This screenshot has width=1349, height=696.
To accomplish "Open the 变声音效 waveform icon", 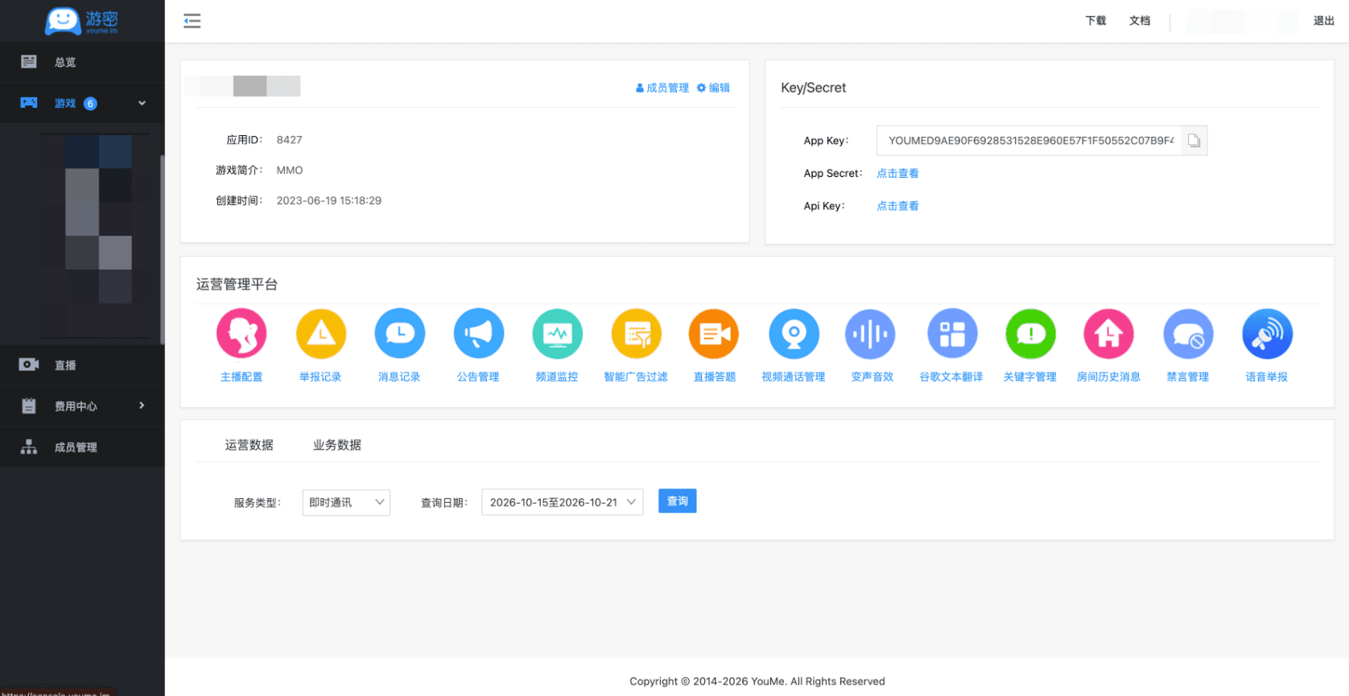I will click(870, 333).
